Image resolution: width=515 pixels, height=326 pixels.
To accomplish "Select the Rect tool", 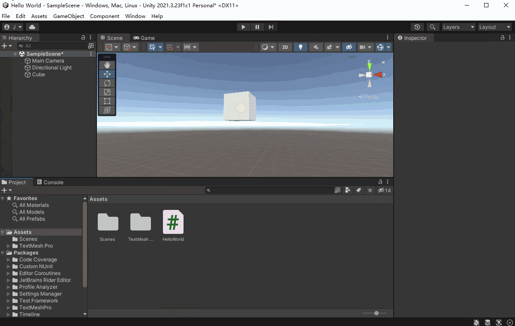I will [107, 101].
